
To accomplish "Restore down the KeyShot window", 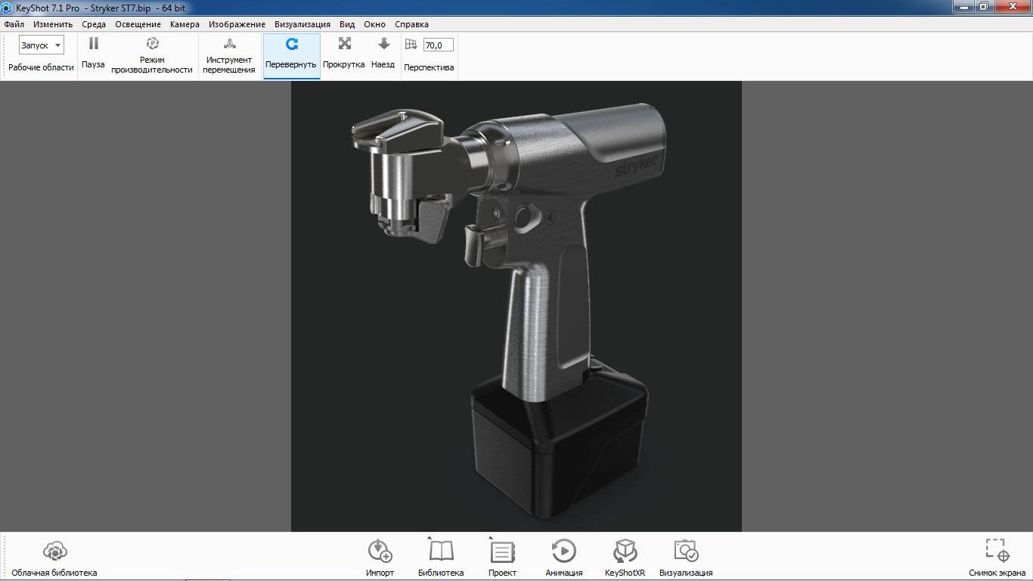I will point(984,6).
